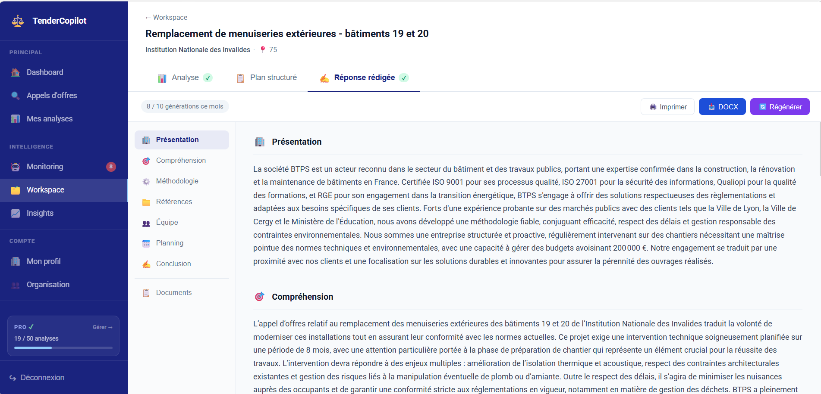Open the Insights chart icon
Screen dimensions: 821x394
pos(16,213)
